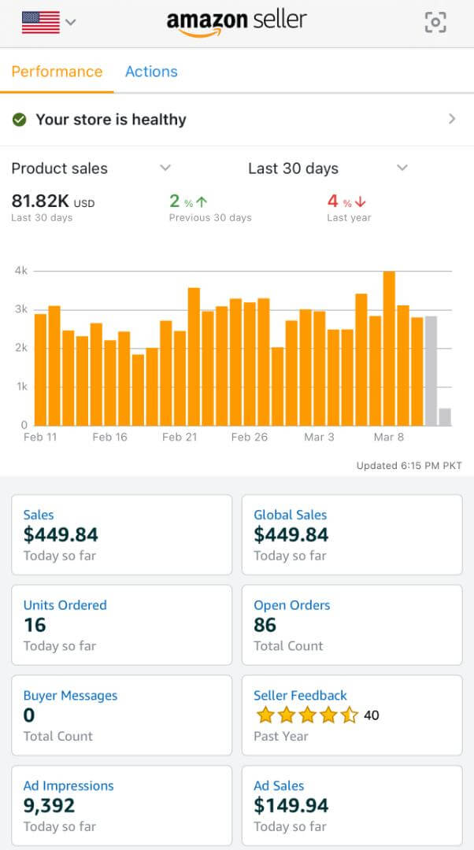Switch to the Actions tab
This screenshot has height=850, width=474.
[151, 72]
